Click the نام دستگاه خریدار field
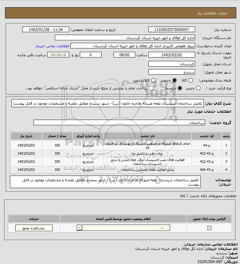 tap(125, 38)
